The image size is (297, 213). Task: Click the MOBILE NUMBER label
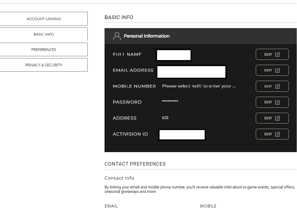134,86
